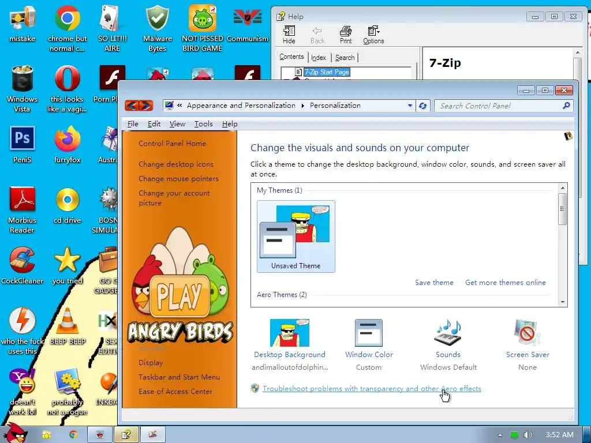This screenshot has width=591, height=443.
Task: Click 'Change mouse pointers' link
Action: 178,179
